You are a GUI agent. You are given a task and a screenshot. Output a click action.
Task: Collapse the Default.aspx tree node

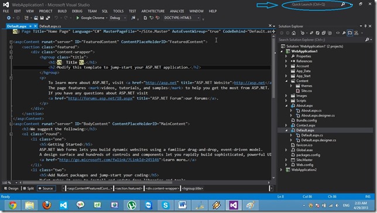click(286, 130)
